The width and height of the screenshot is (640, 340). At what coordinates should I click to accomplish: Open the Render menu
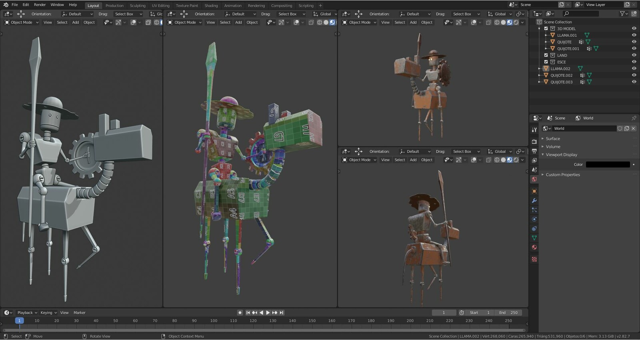tap(40, 5)
